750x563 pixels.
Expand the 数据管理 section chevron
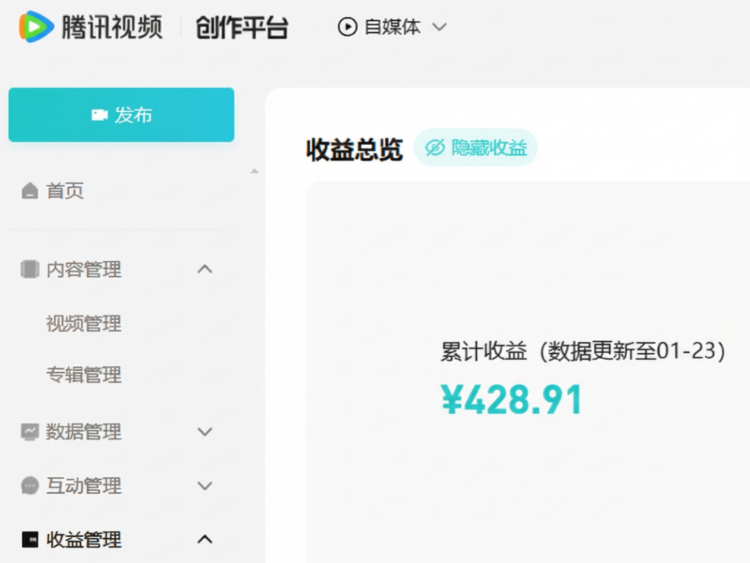205,432
